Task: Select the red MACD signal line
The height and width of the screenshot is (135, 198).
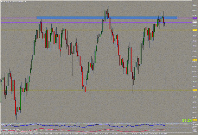Action: click(82, 130)
